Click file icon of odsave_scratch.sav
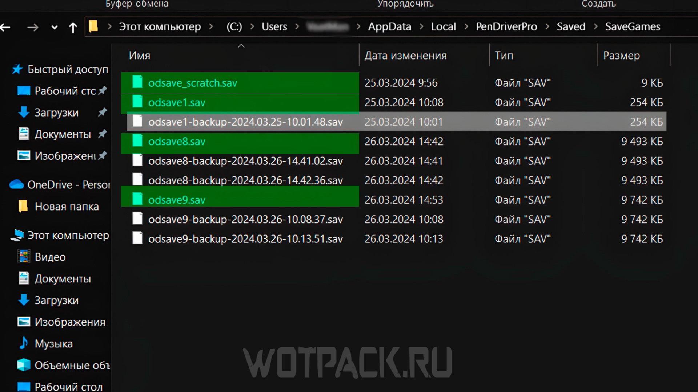This screenshot has height=392, width=698. [x=137, y=82]
